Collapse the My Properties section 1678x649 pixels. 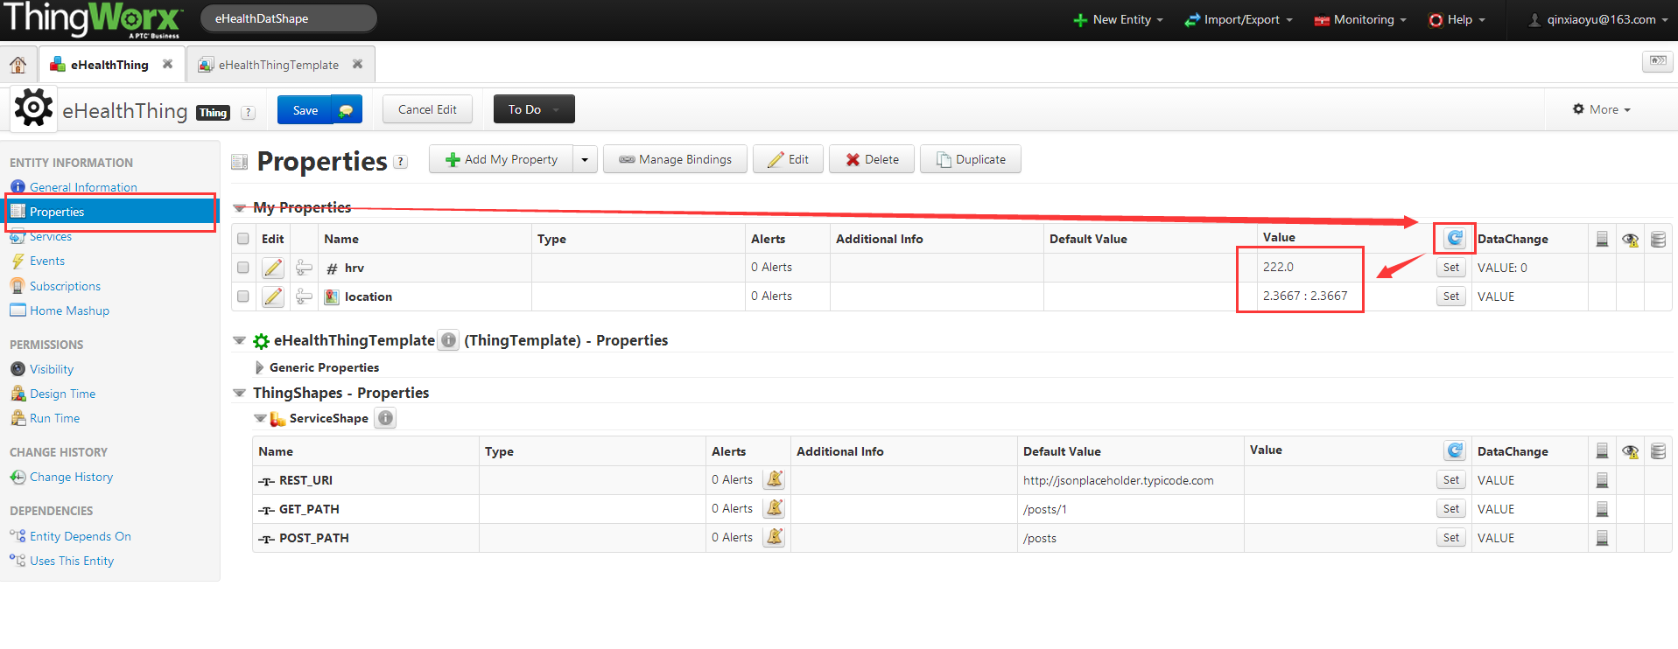tap(239, 208)
